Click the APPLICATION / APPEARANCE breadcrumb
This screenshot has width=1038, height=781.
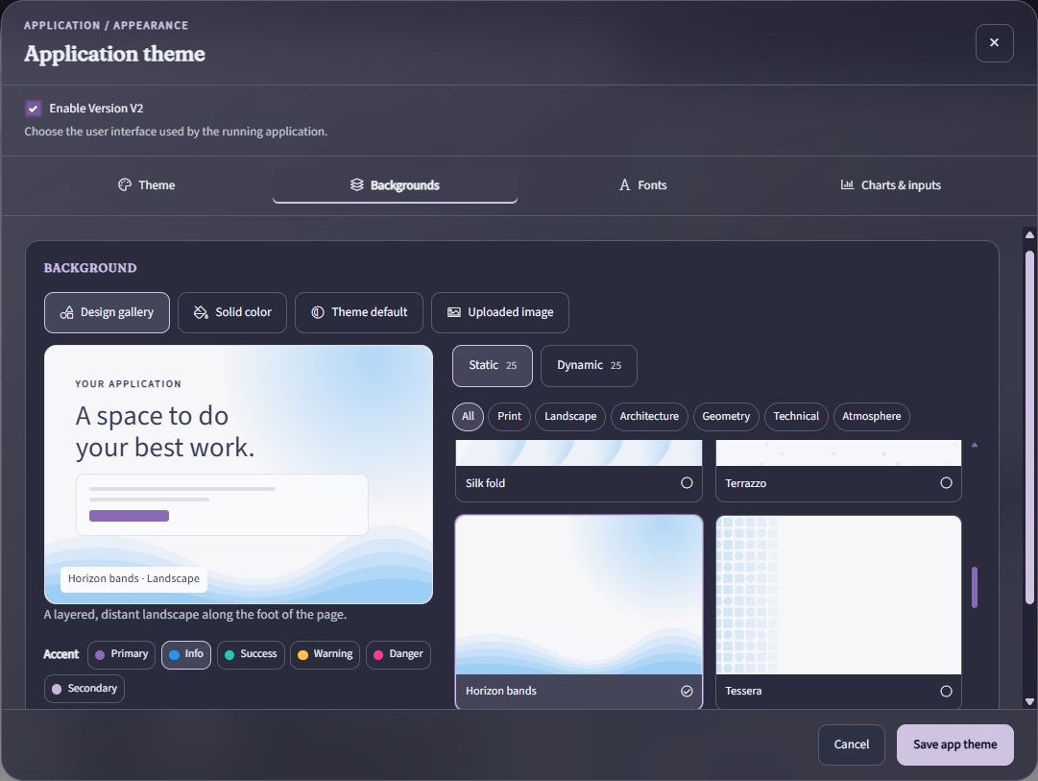click(106, 25)
